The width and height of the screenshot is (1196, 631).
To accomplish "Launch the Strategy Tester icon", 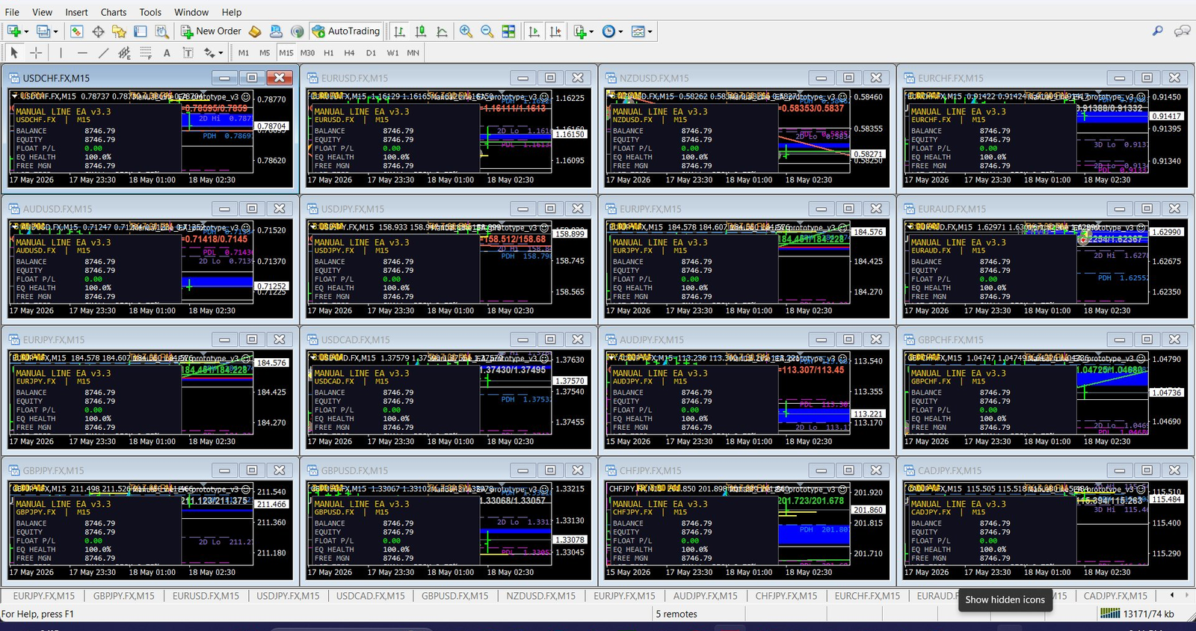I will click(161, 31).
